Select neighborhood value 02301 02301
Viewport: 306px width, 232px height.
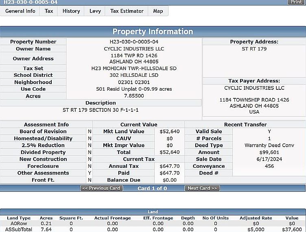[134, 82]
